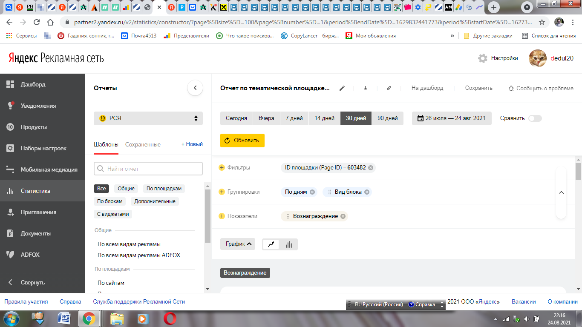Download the report with the download icon
This screenshot has width=582, height=327.
(x=365, y=88)
